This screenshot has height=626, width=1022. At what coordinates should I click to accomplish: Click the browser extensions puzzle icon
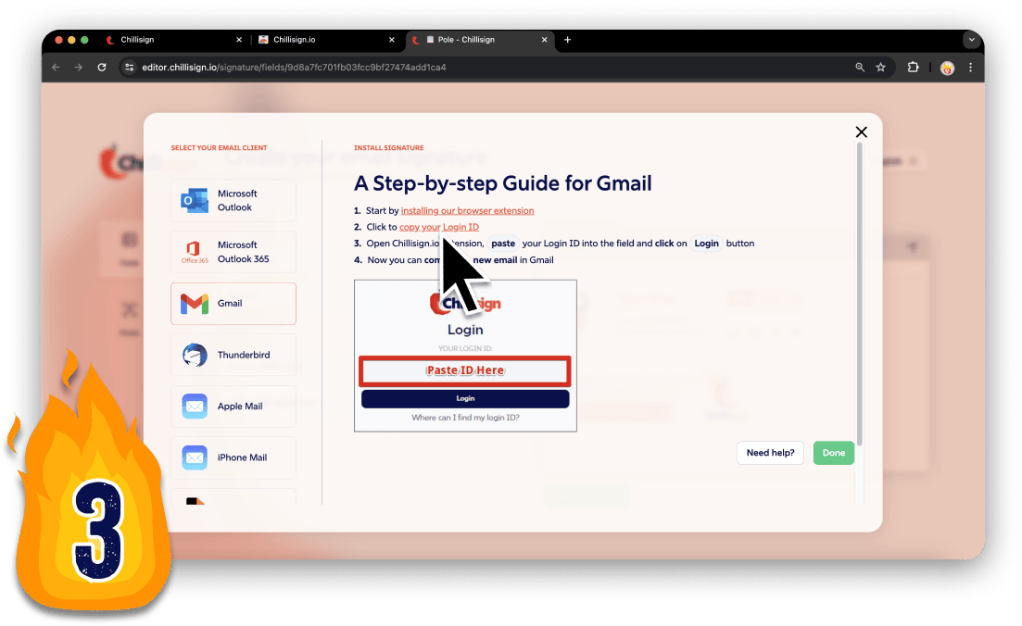(x=913, y=68)
